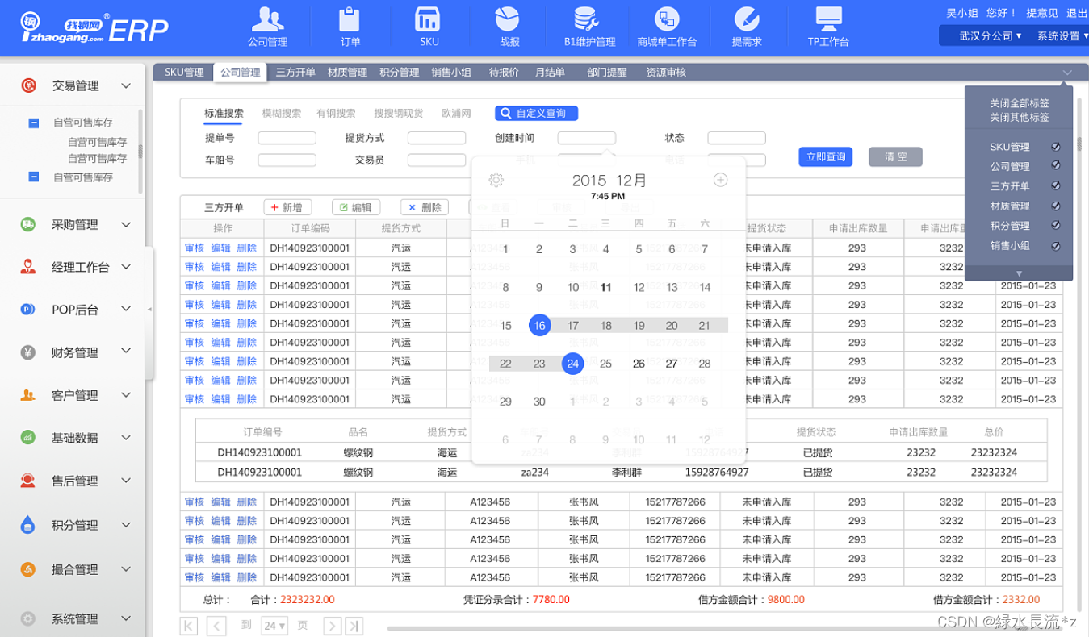The image size is (1089, 637).
Task: Open the 系统设置 dropdown
Action: point(1062,36)
